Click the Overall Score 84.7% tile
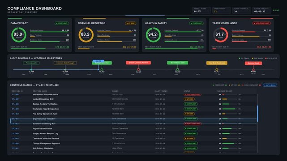Screen dimensions: 287x161 201,10
